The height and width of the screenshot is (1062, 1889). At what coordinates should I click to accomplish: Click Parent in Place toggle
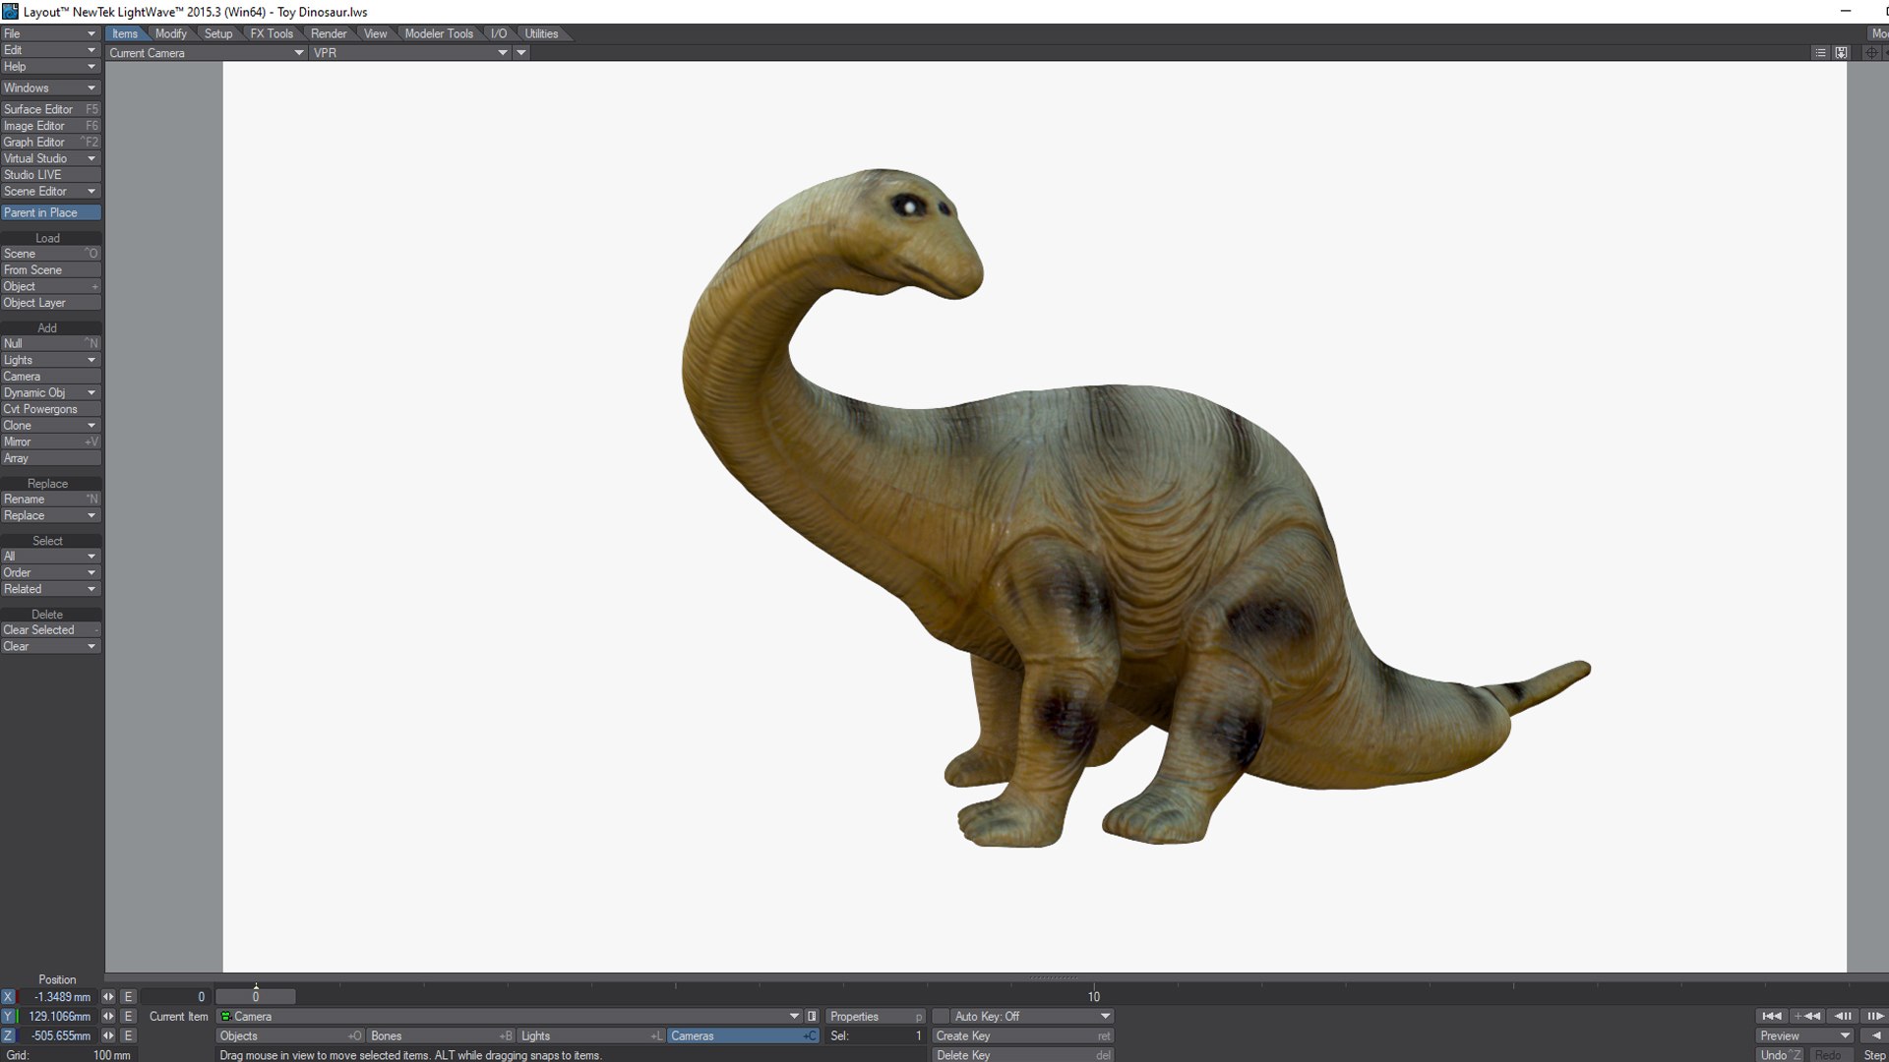pos(50,212)
